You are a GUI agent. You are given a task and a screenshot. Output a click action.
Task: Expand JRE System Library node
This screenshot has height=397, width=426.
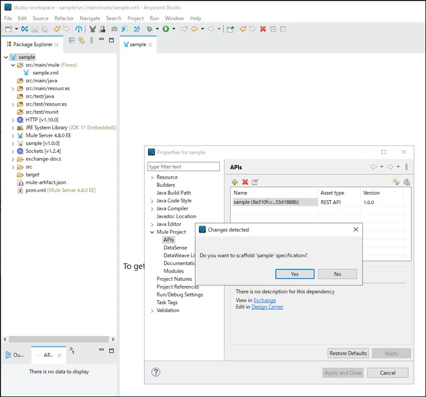point(13,128)
